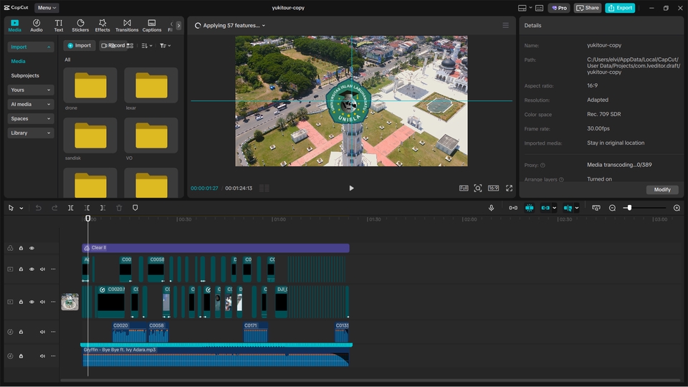Show more tabs with the right arrow

[x=178, y=26]
